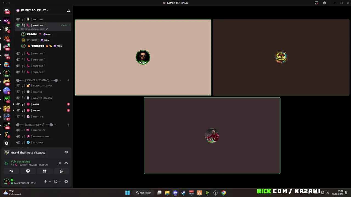Click Kazawi's video tile avatar
The image size is (351, 197).
point(143,57)
